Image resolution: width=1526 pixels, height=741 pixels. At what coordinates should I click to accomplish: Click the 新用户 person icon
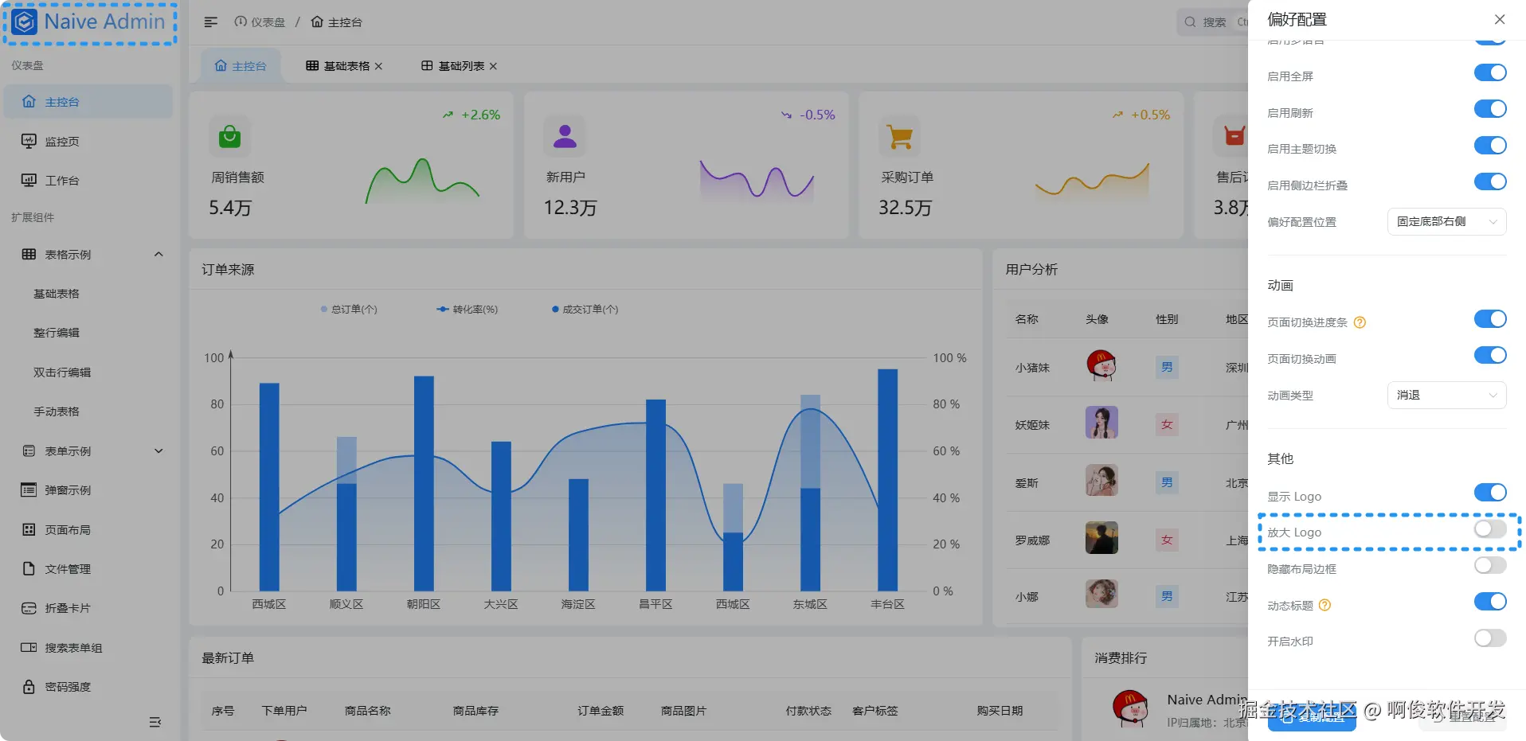coord(565,137)
